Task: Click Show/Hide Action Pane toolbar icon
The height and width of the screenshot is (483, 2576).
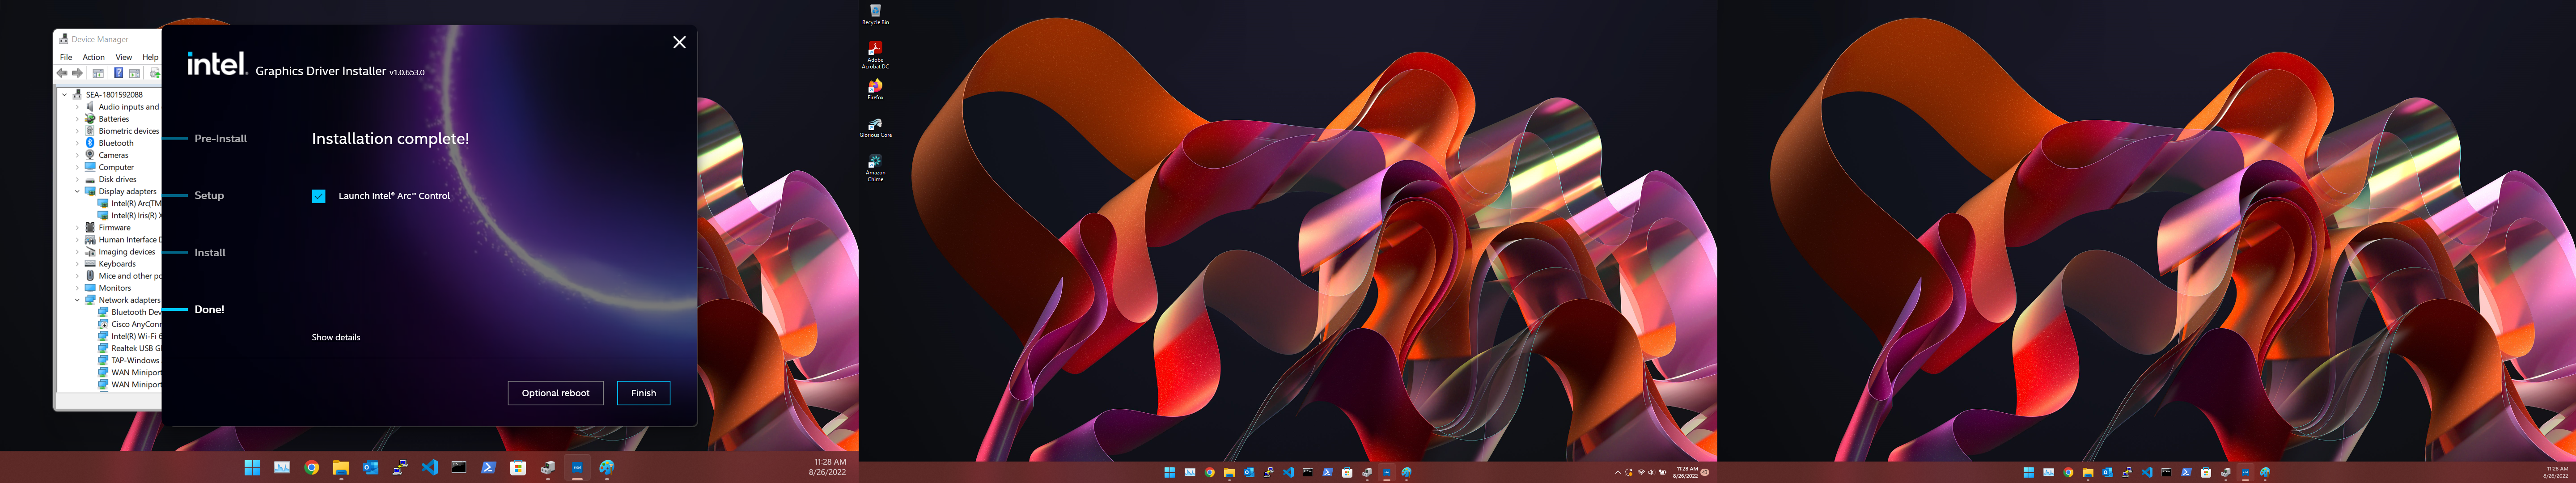Action: [134, 73]
